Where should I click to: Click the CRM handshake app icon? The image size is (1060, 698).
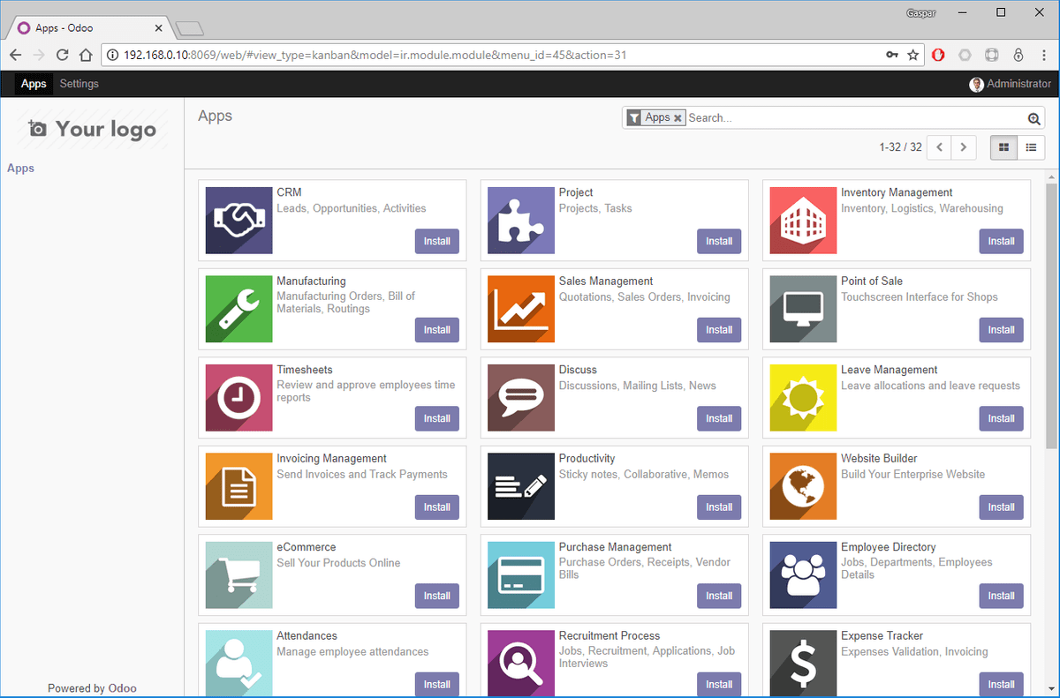click(x=238, y=221)
